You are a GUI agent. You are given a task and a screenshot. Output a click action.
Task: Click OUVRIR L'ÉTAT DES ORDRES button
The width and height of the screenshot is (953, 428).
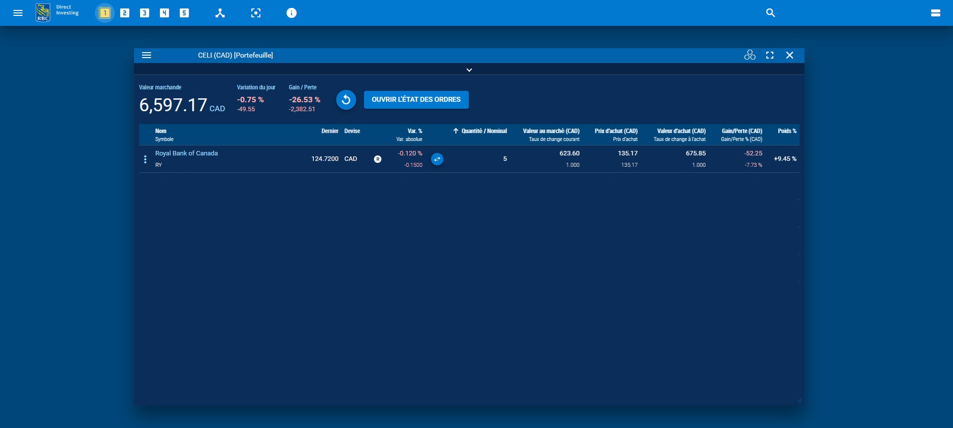(416, 100)
